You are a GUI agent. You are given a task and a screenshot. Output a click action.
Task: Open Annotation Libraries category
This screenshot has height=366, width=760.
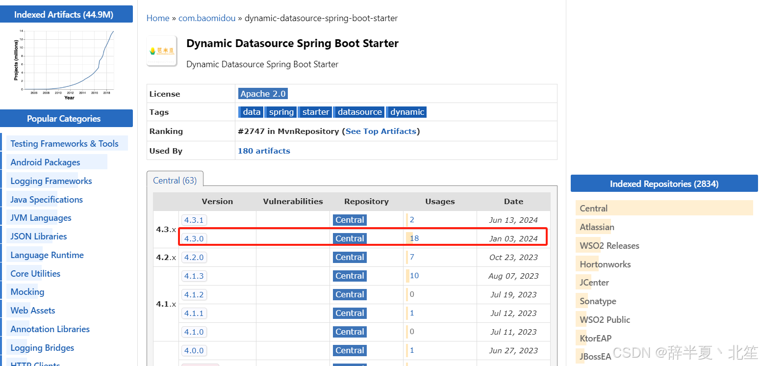(x=50, y=329)
